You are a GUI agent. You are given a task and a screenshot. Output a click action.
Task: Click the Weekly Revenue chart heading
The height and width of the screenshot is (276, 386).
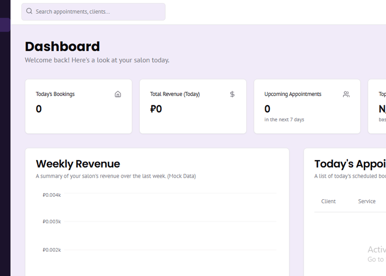tap(78, 164)
